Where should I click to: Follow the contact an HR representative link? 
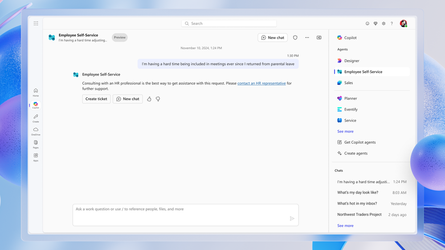(x=261, y=83)
